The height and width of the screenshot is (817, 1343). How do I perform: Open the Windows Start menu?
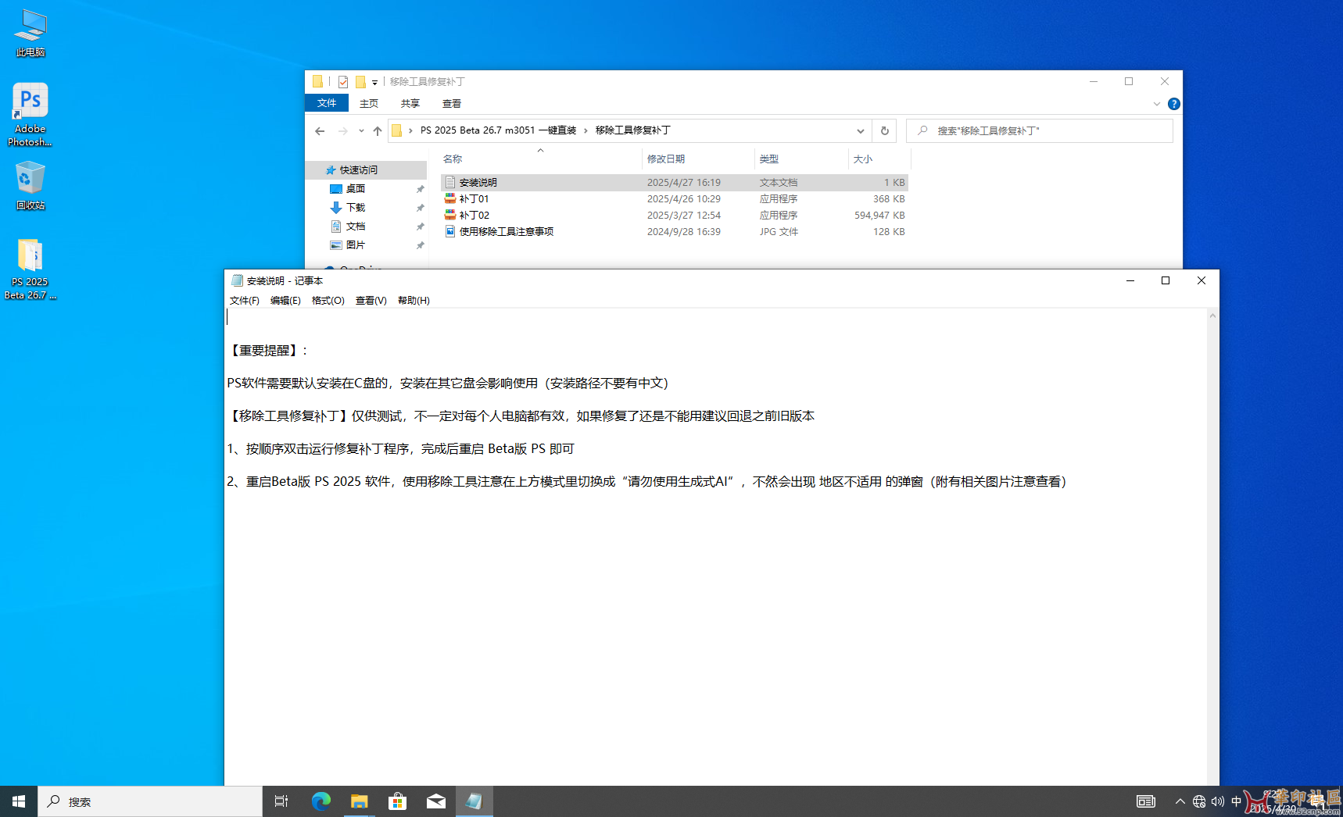pos(19,801)
